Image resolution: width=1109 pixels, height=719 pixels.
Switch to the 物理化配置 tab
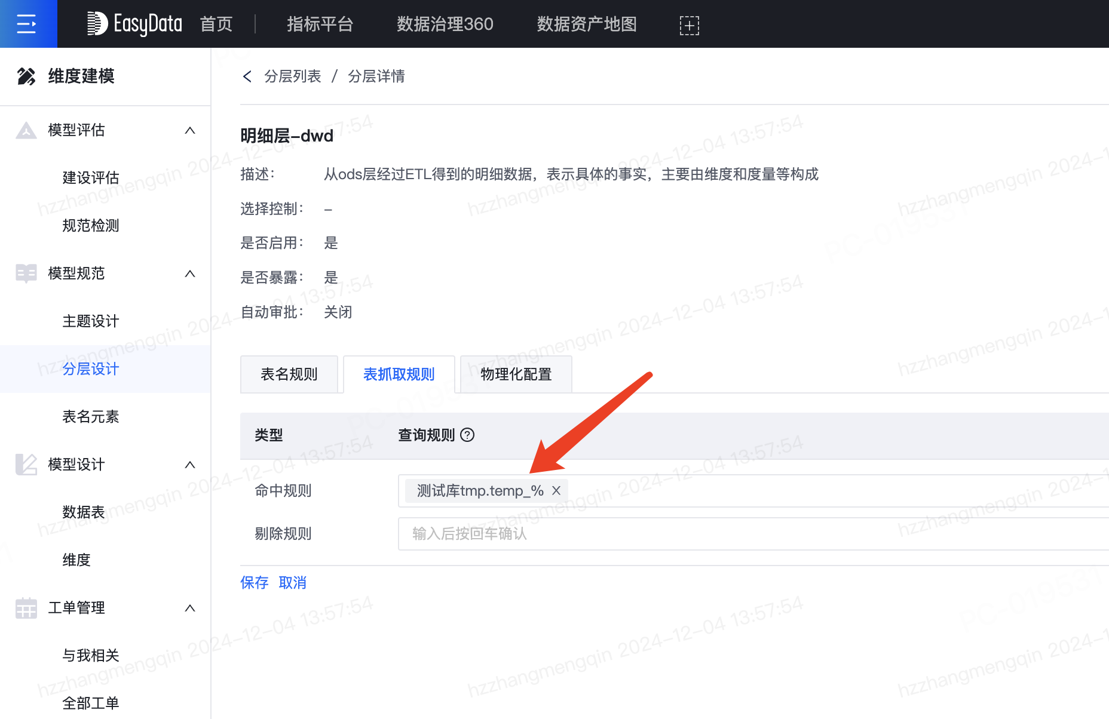(516, 374)
